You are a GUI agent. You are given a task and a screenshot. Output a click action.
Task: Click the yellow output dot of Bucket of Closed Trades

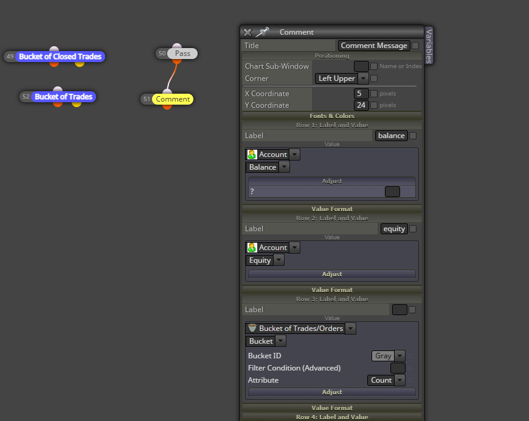80,64
